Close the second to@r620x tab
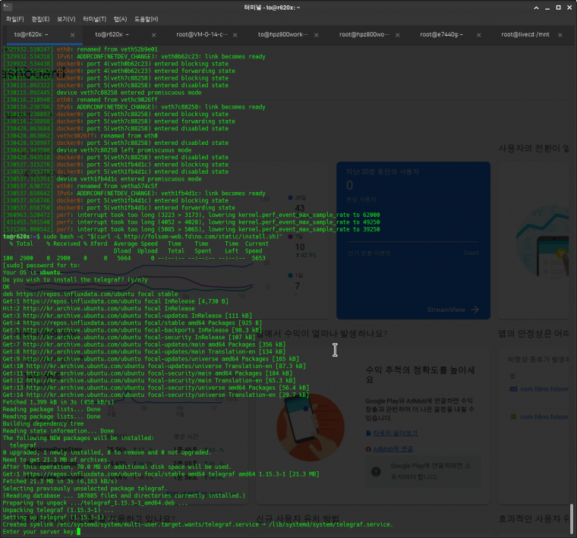Image resolution: width=577 pixels, height=538 pixels. (x=154, y=35)
